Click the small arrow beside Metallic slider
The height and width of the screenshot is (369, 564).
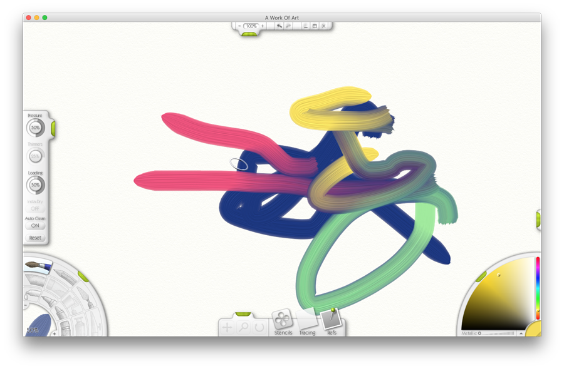click(521, 333)
